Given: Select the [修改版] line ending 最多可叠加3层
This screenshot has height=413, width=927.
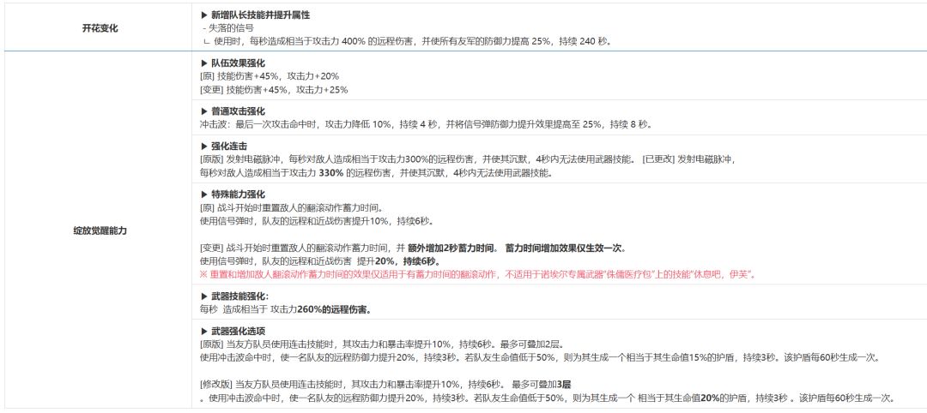Looking at the screenshot, I should 386,385.
